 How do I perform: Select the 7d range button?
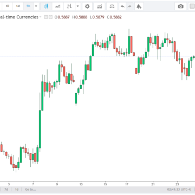6,190
